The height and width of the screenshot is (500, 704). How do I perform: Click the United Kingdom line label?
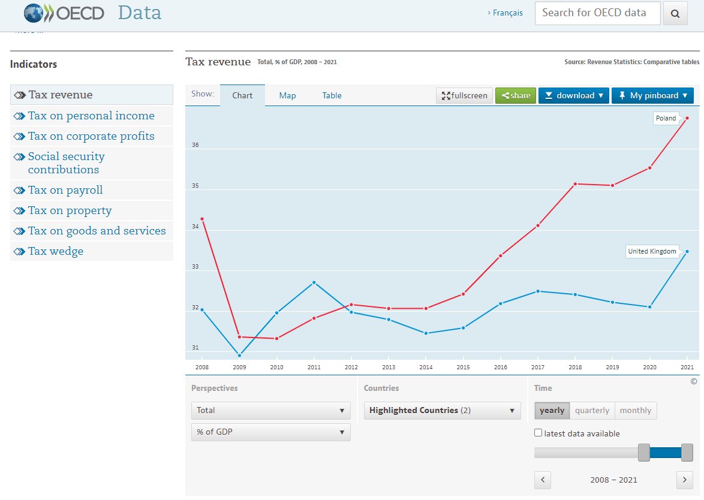652,251
